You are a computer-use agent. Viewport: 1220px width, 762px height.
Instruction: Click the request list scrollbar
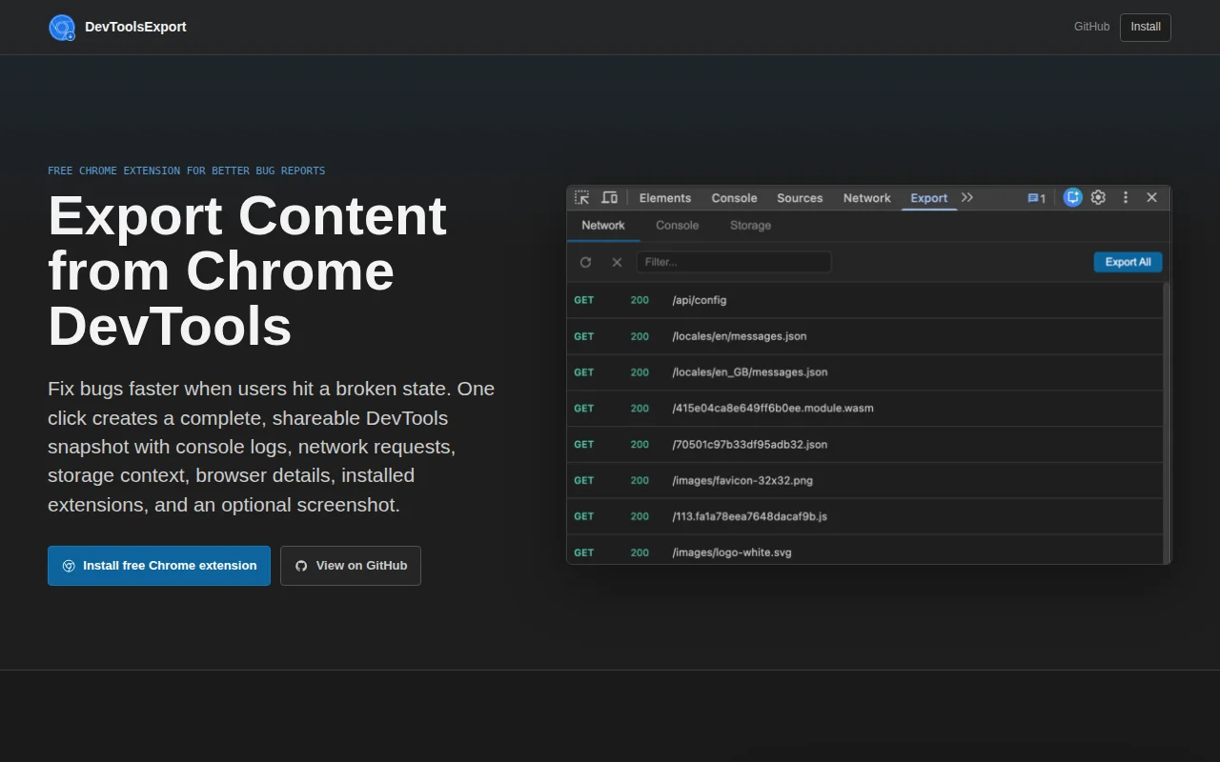point(1167,423)
